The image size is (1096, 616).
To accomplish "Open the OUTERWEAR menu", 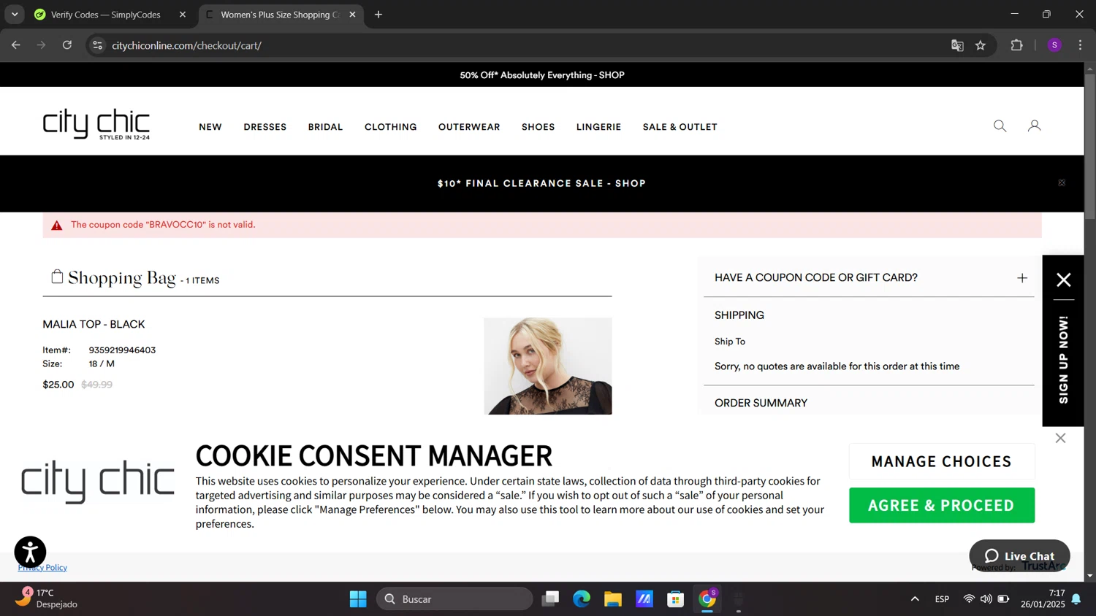I will tap(469, 127).
